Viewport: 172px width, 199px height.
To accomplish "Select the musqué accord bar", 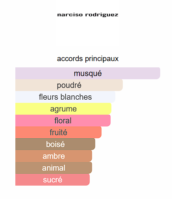I will click(88, 73).
